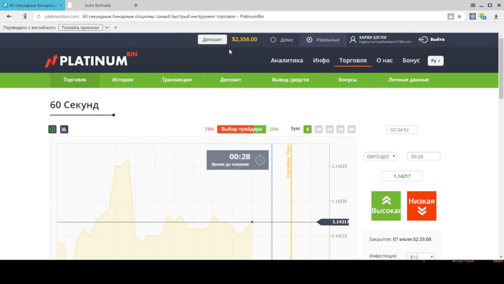Open the О нас menu
504x284 pixels.
click(x=385, y=60)
